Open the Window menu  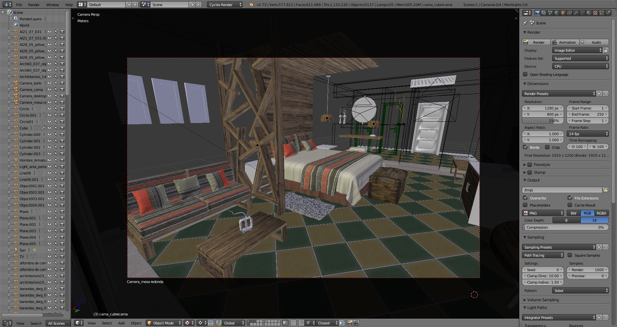point(52,5)
